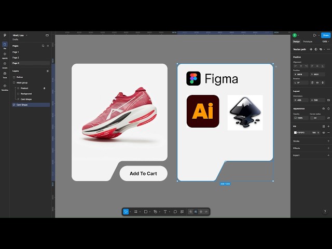
Task: Switch to Design mode in the bottom toolbar
Action: coord(196,212)
